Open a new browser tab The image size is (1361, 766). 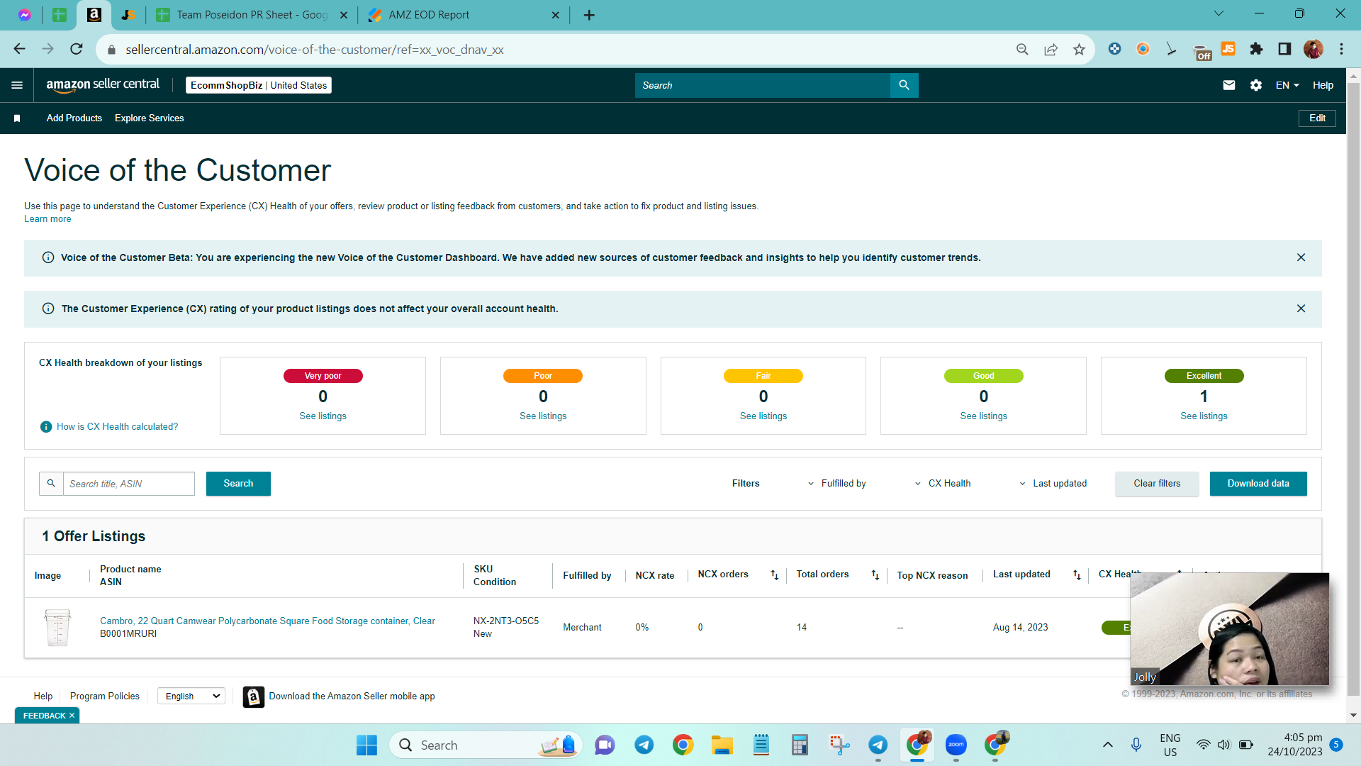[x=589, y=15]
